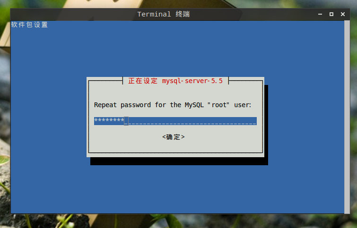Click the 软件包设置 header text
357x228 pixels.
pos(29,25)
